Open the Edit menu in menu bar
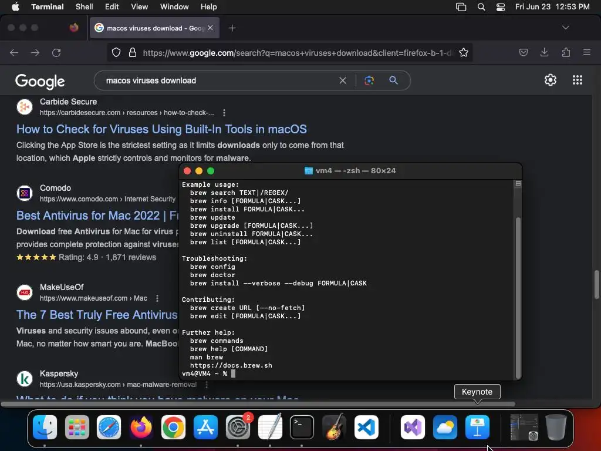601x451 pixels. pos(112,7)
